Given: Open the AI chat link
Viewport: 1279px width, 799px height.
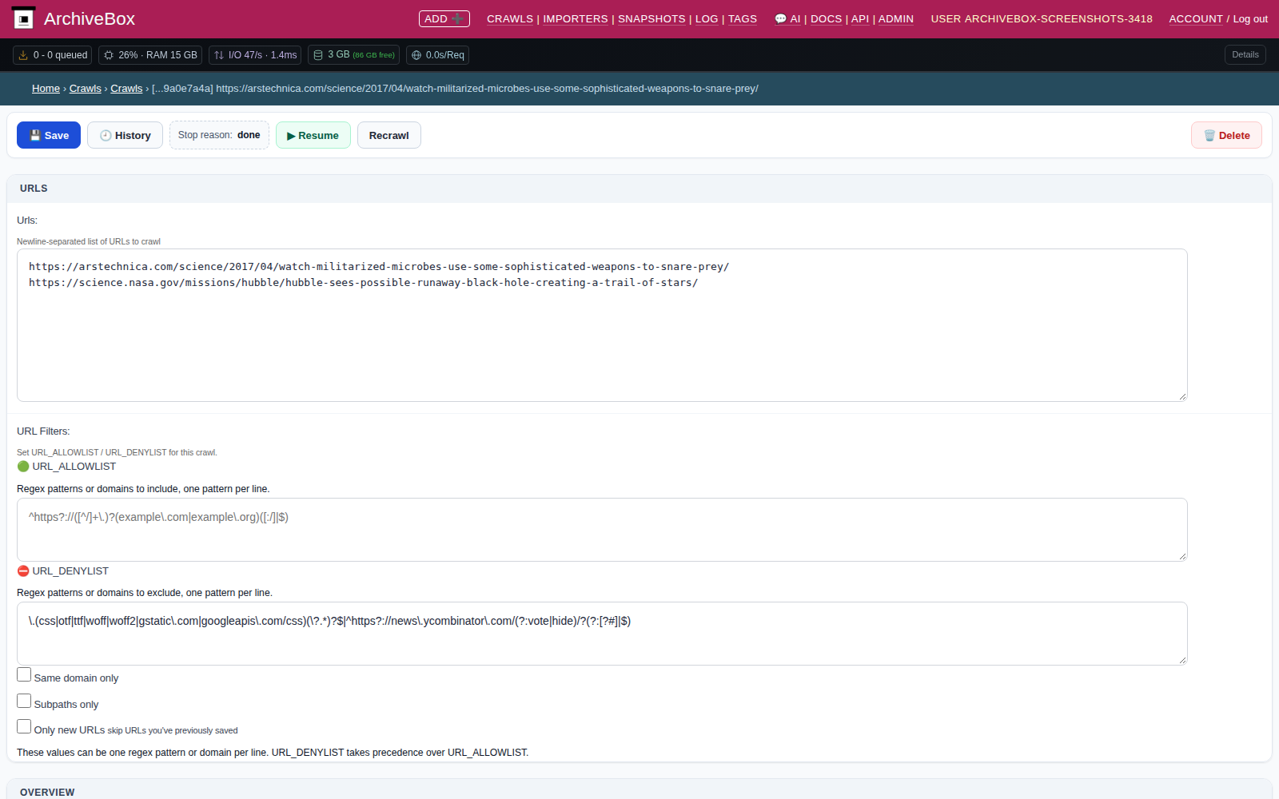Looking at the screenshot, I should pos(787,18).
